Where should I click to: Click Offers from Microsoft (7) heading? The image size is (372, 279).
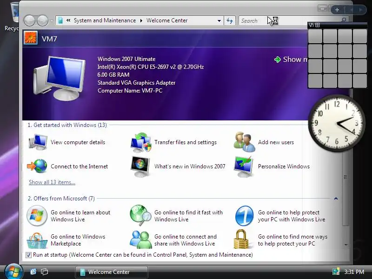(x=61, y=199)
